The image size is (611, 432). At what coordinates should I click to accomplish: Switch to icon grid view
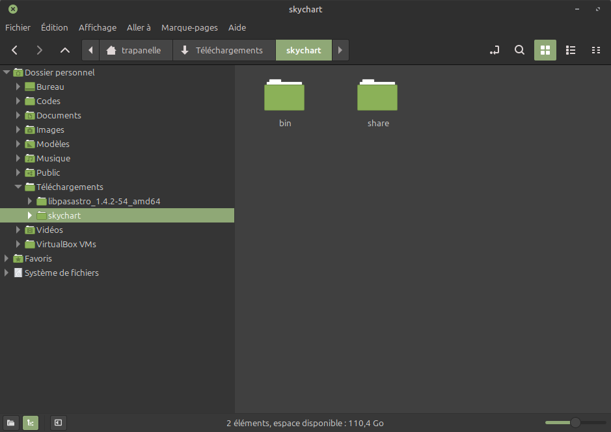pyautogui.click(x=545, y=50)
